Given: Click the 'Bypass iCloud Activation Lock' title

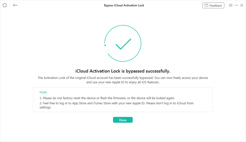Looking at the screenshot, I should 124,6.
